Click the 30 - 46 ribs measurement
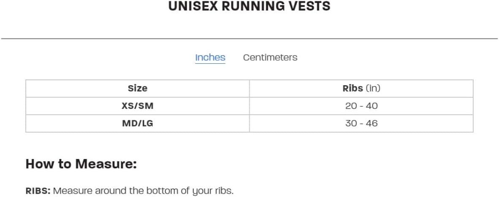 [x=361, y=124]
